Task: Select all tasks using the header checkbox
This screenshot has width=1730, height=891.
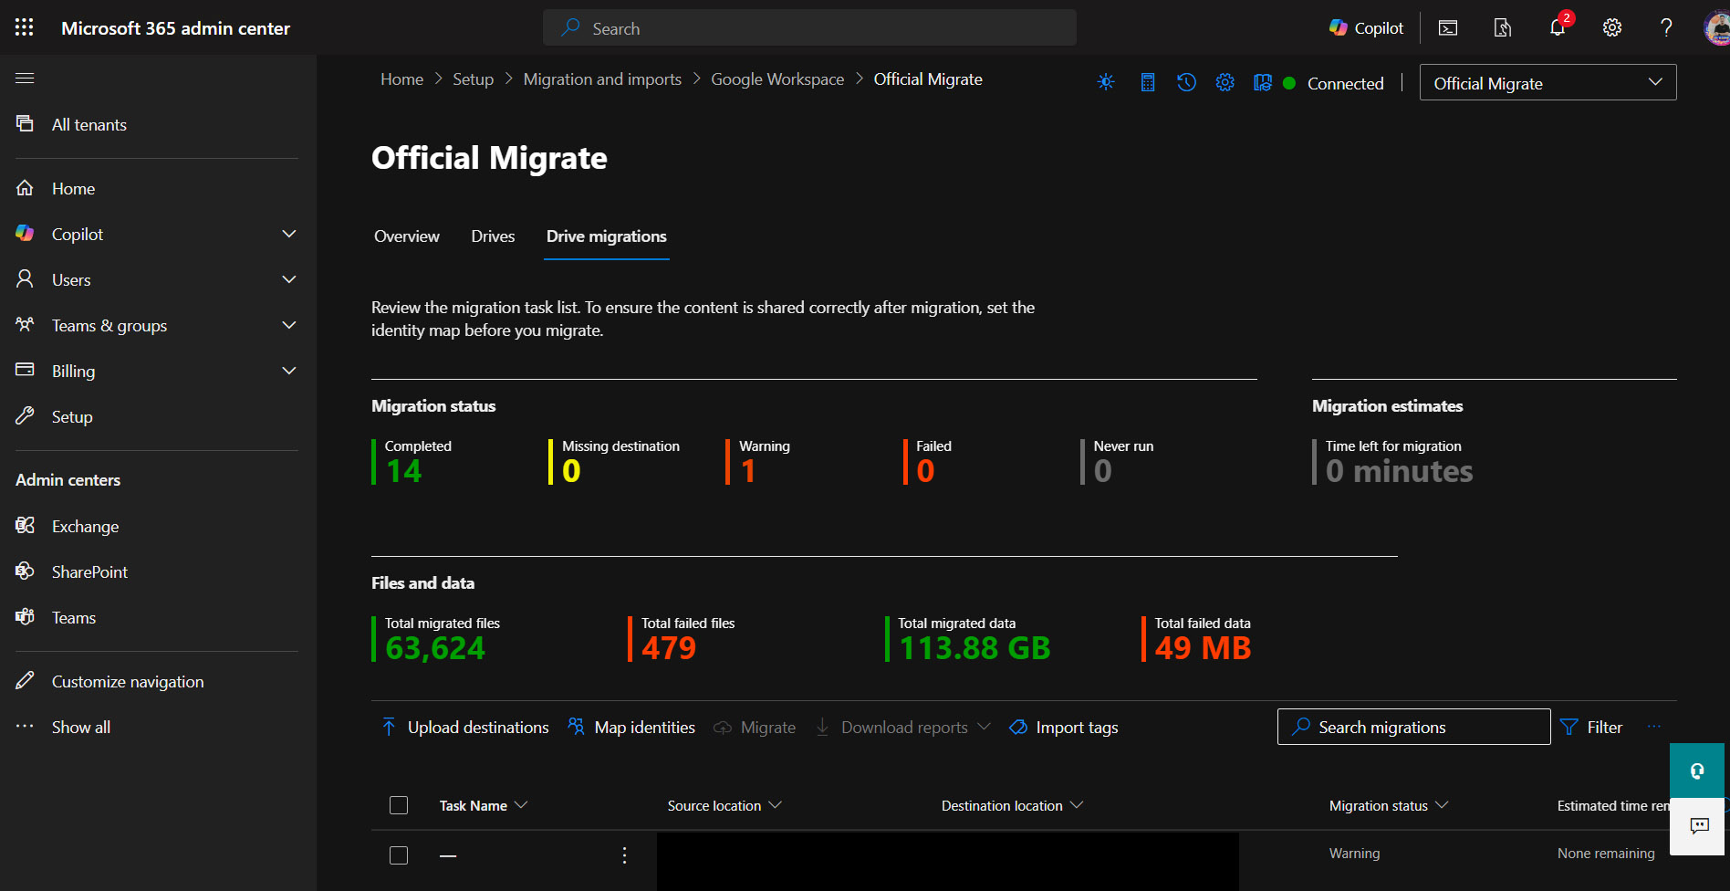Action: tap(399, 805)
